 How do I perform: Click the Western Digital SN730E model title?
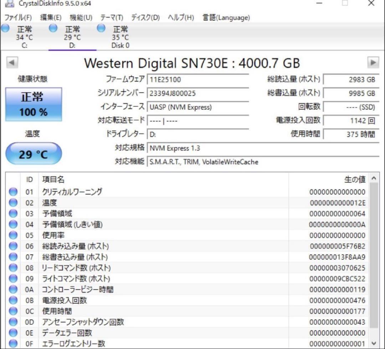coord(192,63)
